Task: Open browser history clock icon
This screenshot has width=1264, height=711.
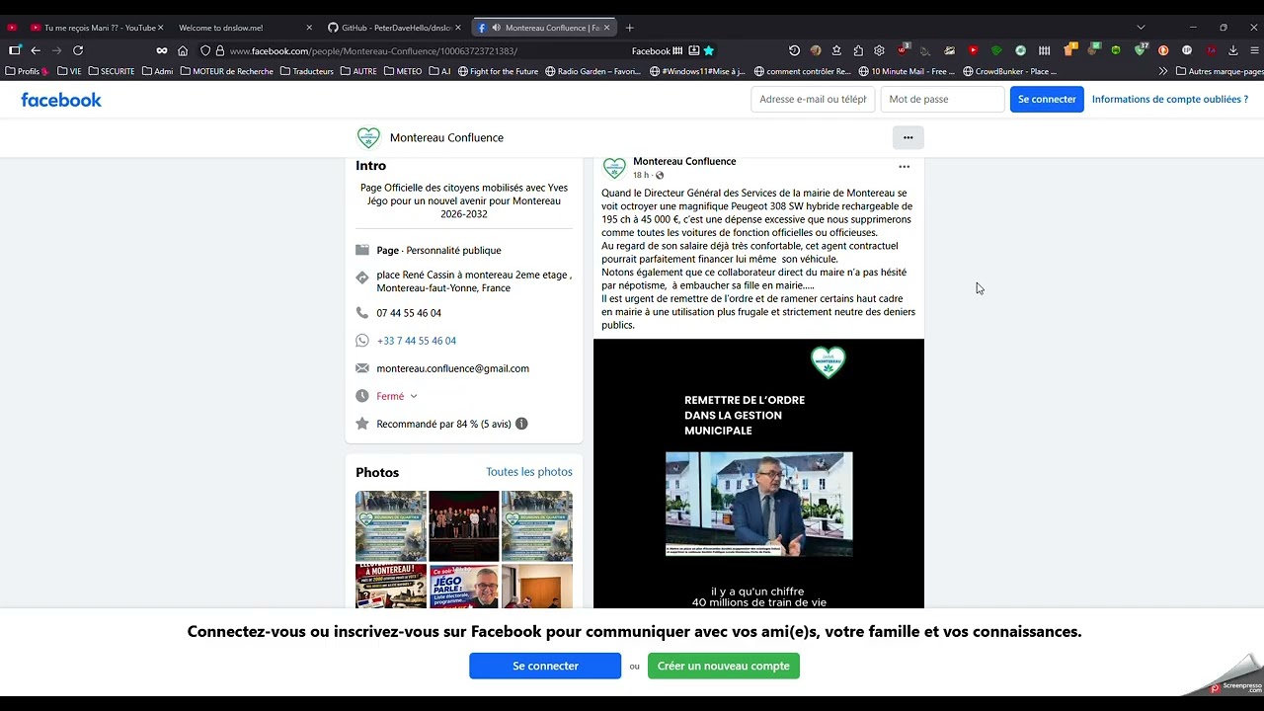Action: tap(794, 50)
